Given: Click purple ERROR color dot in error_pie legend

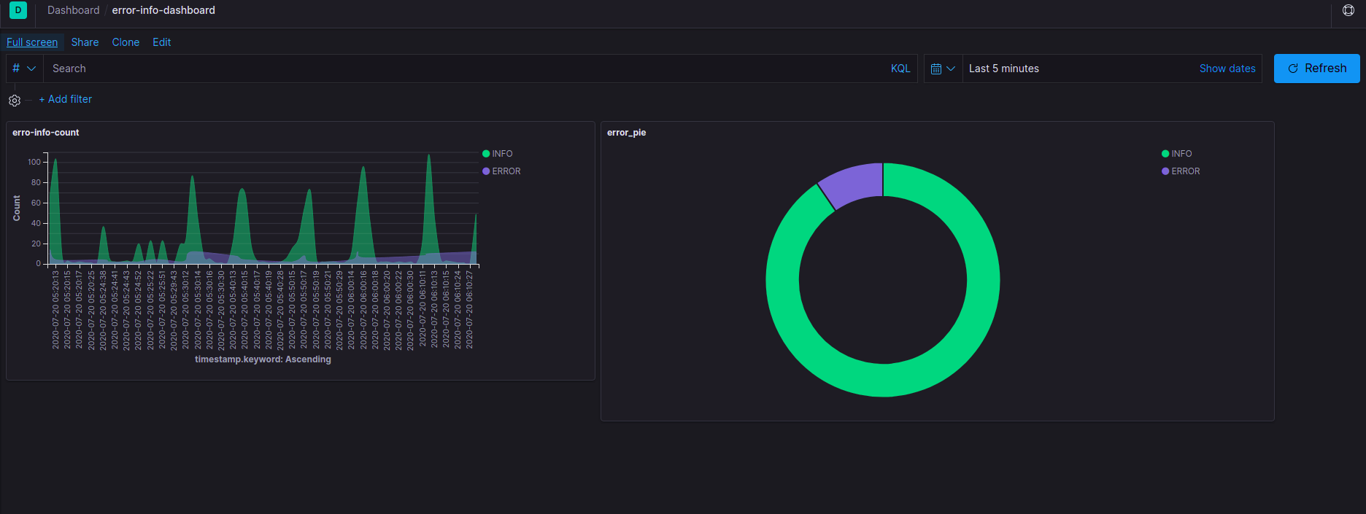Looking at the screenshot, I should pos(1165,171).
